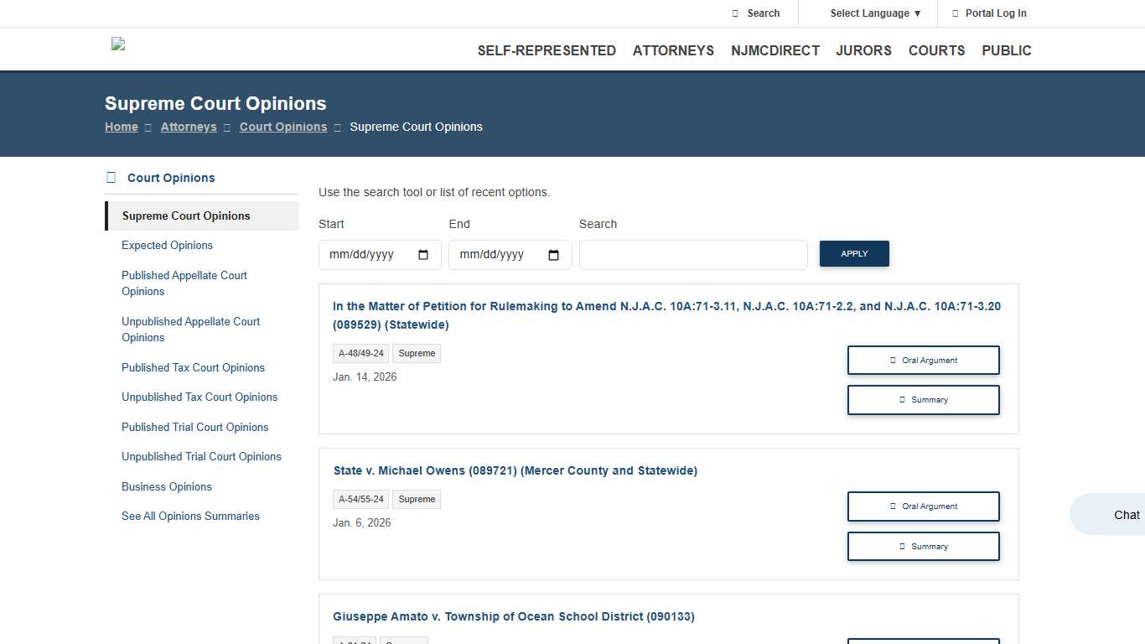
Task: Open Oral Argument for Rulemaking Petition case
Action: tap(923, 360)
